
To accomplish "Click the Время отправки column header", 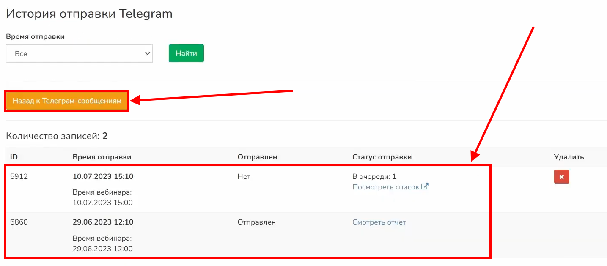I will pos(102,157).
